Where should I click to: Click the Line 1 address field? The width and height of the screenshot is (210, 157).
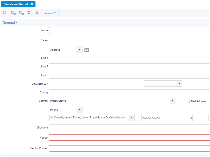129,58
